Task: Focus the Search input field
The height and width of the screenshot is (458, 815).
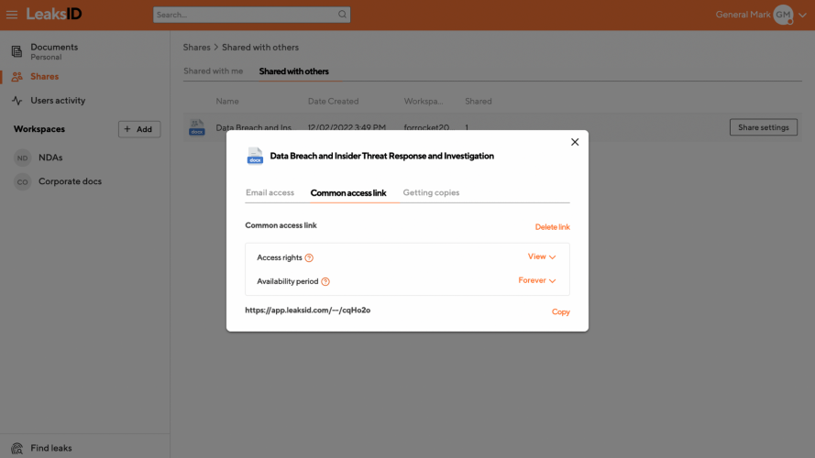Action: [251, 15]
